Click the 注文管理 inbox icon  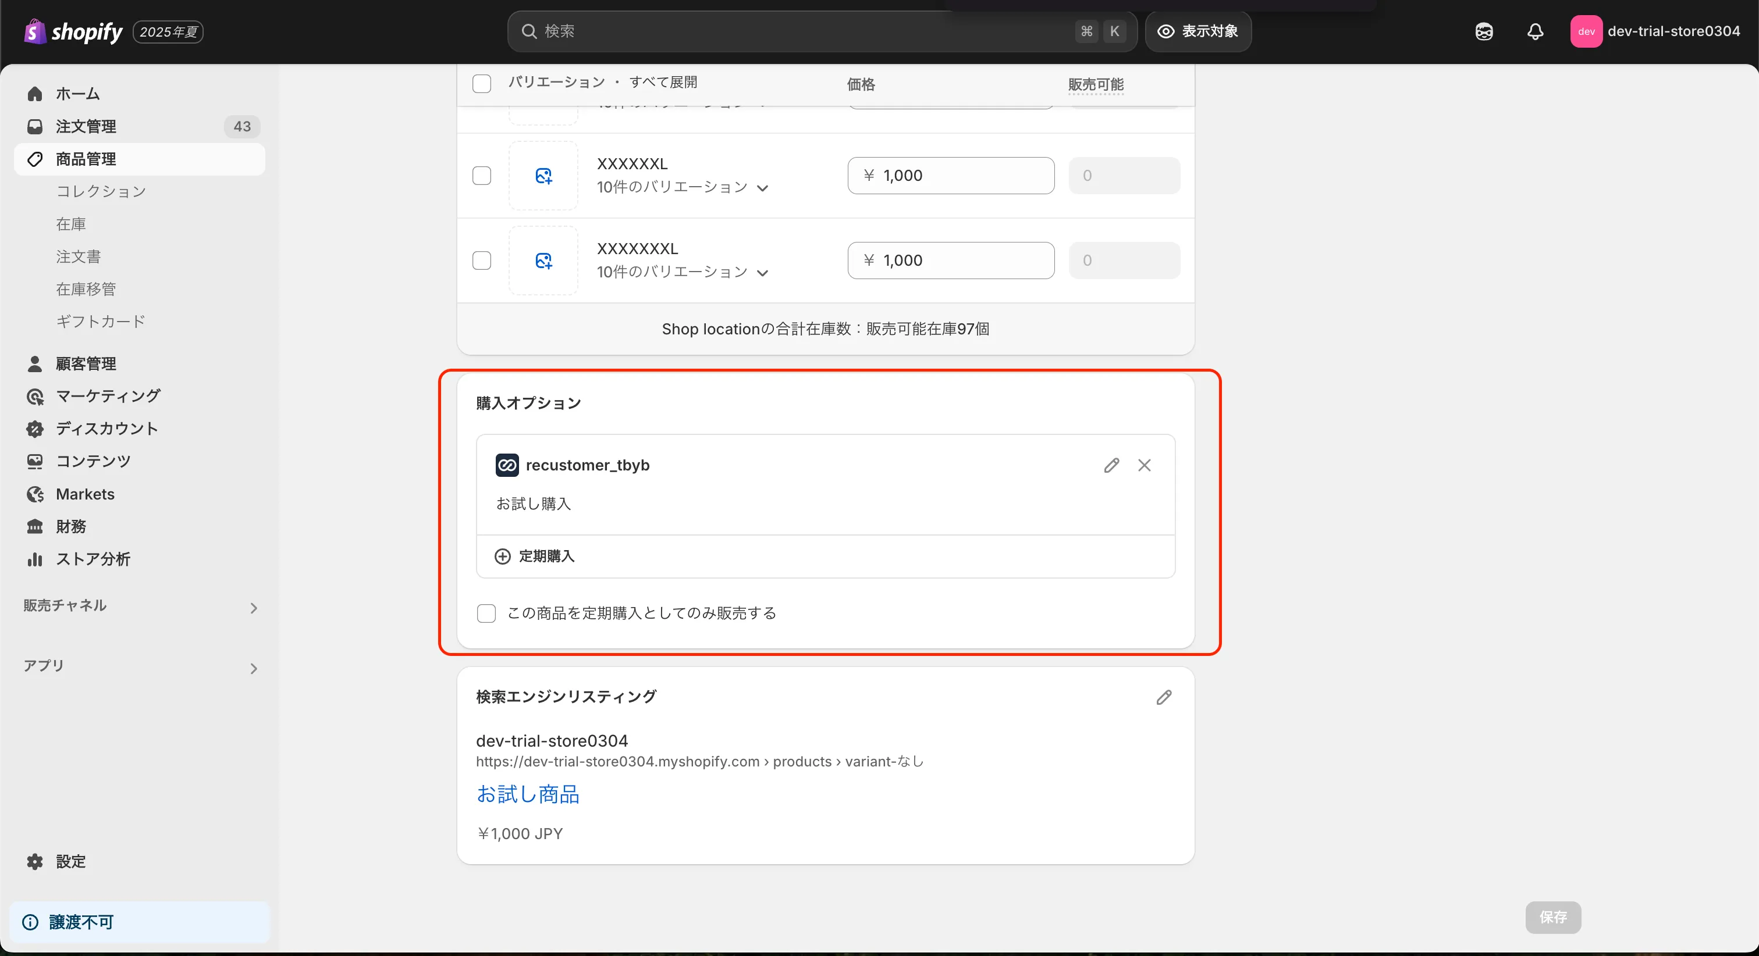(35, 126)
